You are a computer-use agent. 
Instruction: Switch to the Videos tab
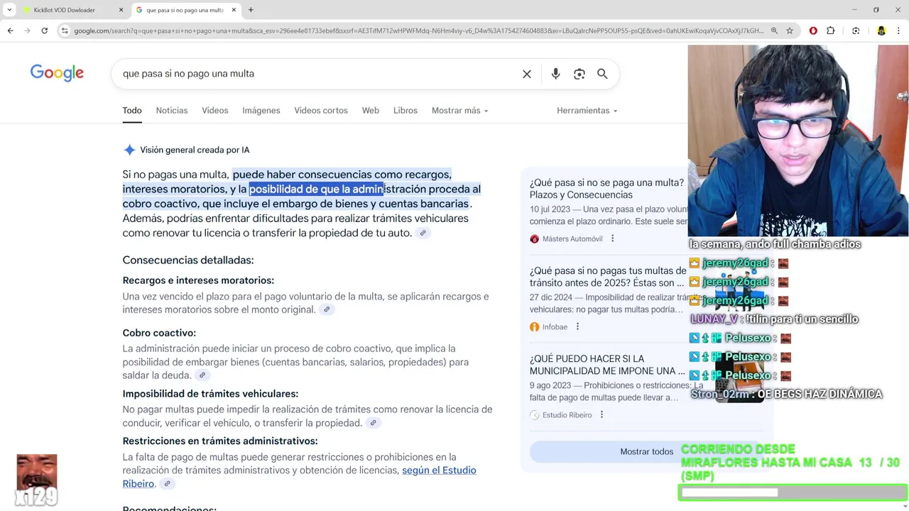point(214,111)
